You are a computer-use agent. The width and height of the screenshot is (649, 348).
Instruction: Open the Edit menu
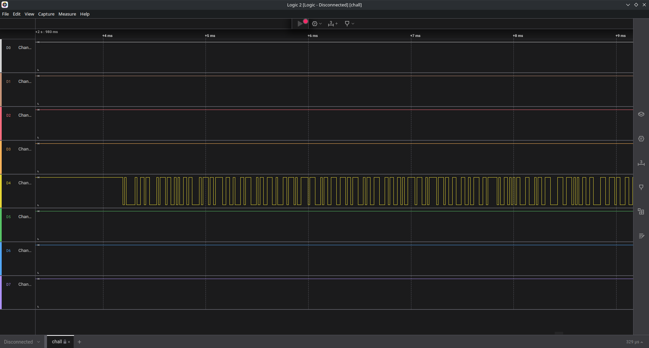17,14
